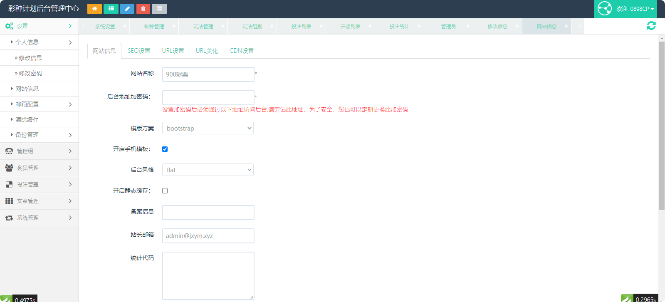Switch to the SEO设置 tab
This screenshot has height=302, width=665.
pos(139,51)
